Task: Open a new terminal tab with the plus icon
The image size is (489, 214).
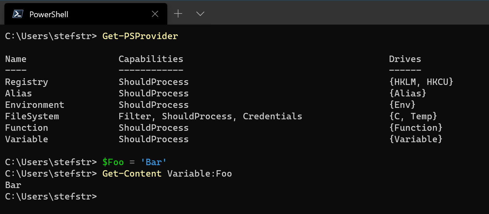Action: (x=178, y=13)
